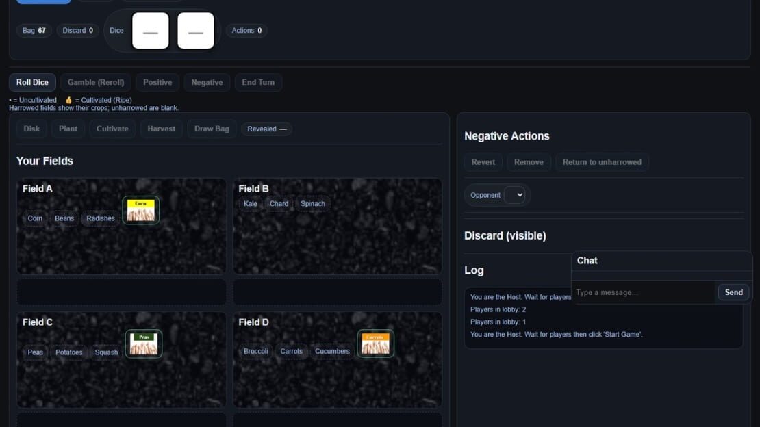The image size is (760, 427).
Task: Choose the Disk action
Action: pyautogui.click(x=31, y=129)
